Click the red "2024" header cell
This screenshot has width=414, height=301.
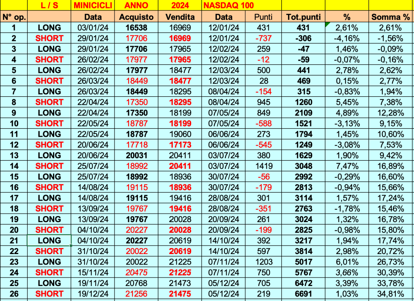180,6
